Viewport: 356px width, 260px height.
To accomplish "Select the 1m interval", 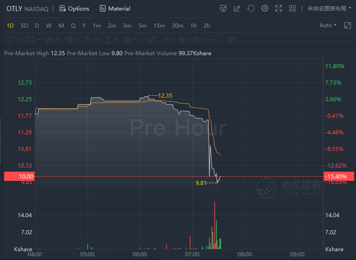I will (97, 26).
